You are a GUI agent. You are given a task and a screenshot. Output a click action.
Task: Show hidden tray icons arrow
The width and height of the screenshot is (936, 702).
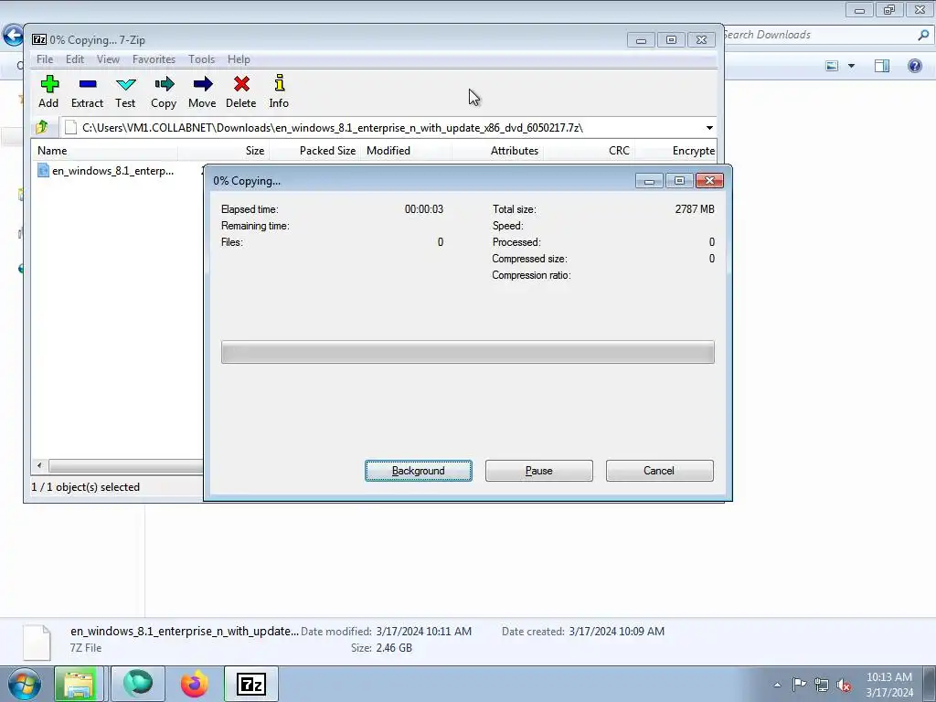pyautogui.click(x=777, y=686)
